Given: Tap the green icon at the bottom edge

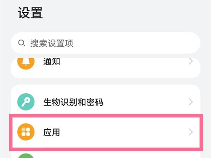Looking at the screenshot, I should pos(26,155).
